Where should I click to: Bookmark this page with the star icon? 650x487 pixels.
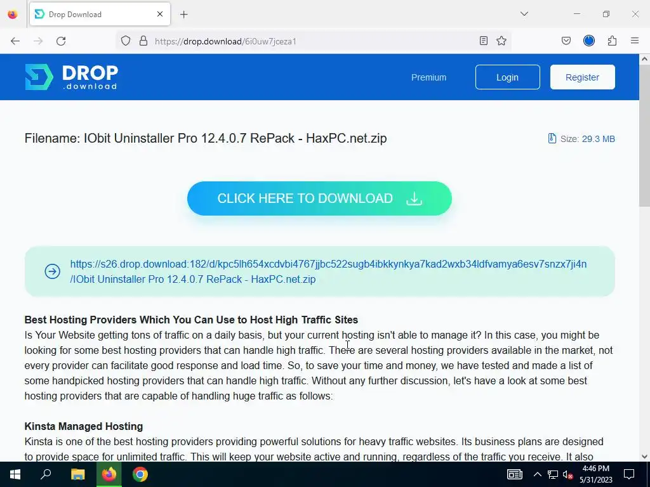click(x=501, y=41)
